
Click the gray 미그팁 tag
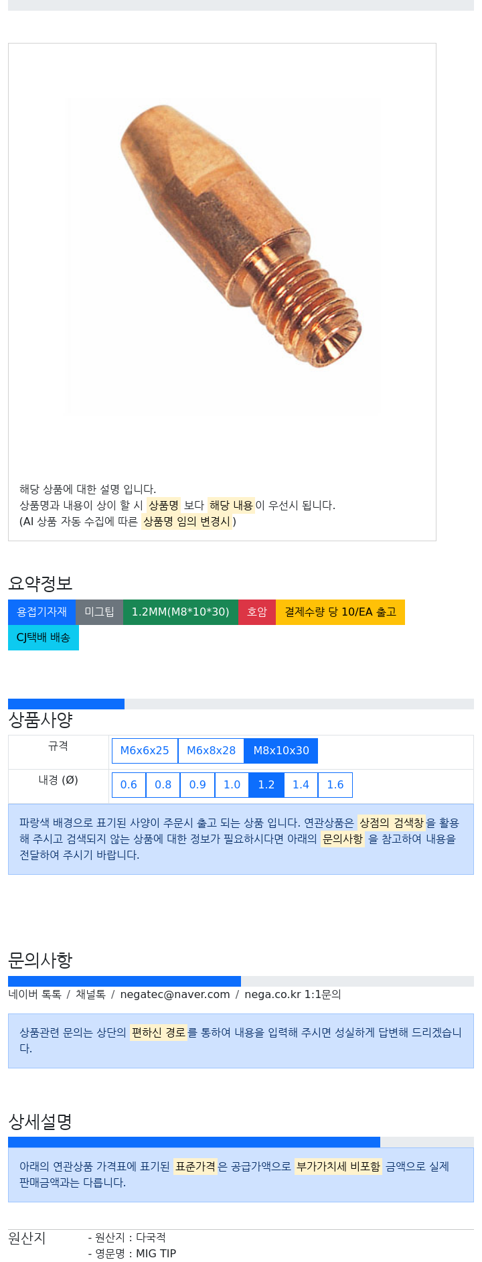click(99, 612)
